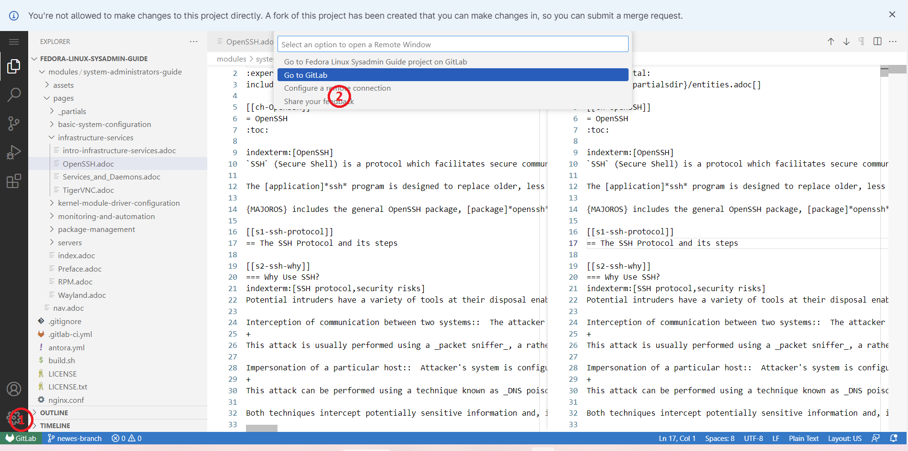
Task: Click modules breadcrumb segment
Action: click(x=232, y=59)
